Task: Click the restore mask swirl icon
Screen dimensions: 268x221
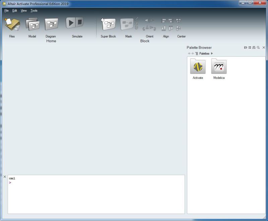Action: tap(136, 27)
